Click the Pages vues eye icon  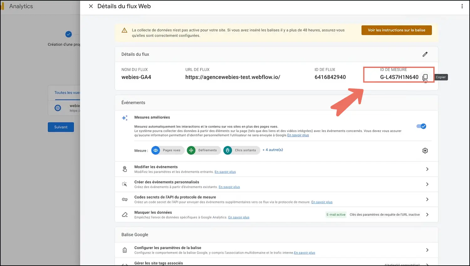coord(156,150)
